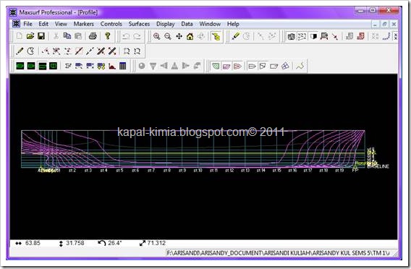
Task: Switch to second green view window icon
Action: coord(31,66)
